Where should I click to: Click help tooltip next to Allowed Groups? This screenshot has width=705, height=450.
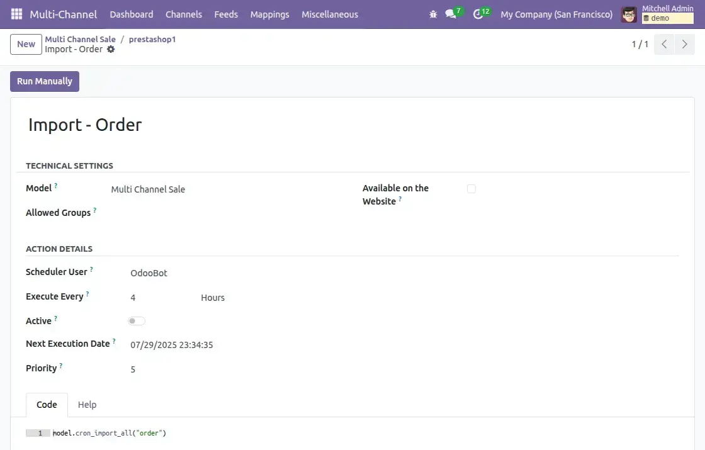pos(94,210)
